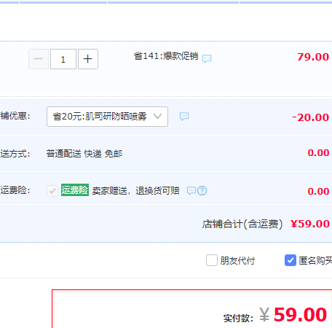Click speech bubble icon next to 退换货可赔
The height and width of the screenshot is (328, 332).
click(x=191, y=191)
